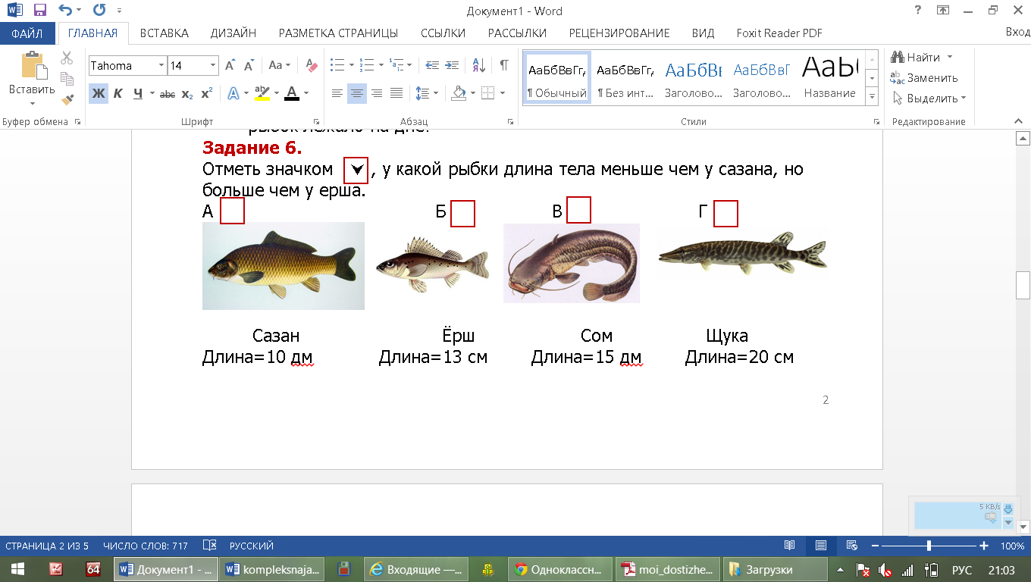Open the ФАЙЛ tab
Viewport: 1031px width, 582px height.
coord(27,33)
